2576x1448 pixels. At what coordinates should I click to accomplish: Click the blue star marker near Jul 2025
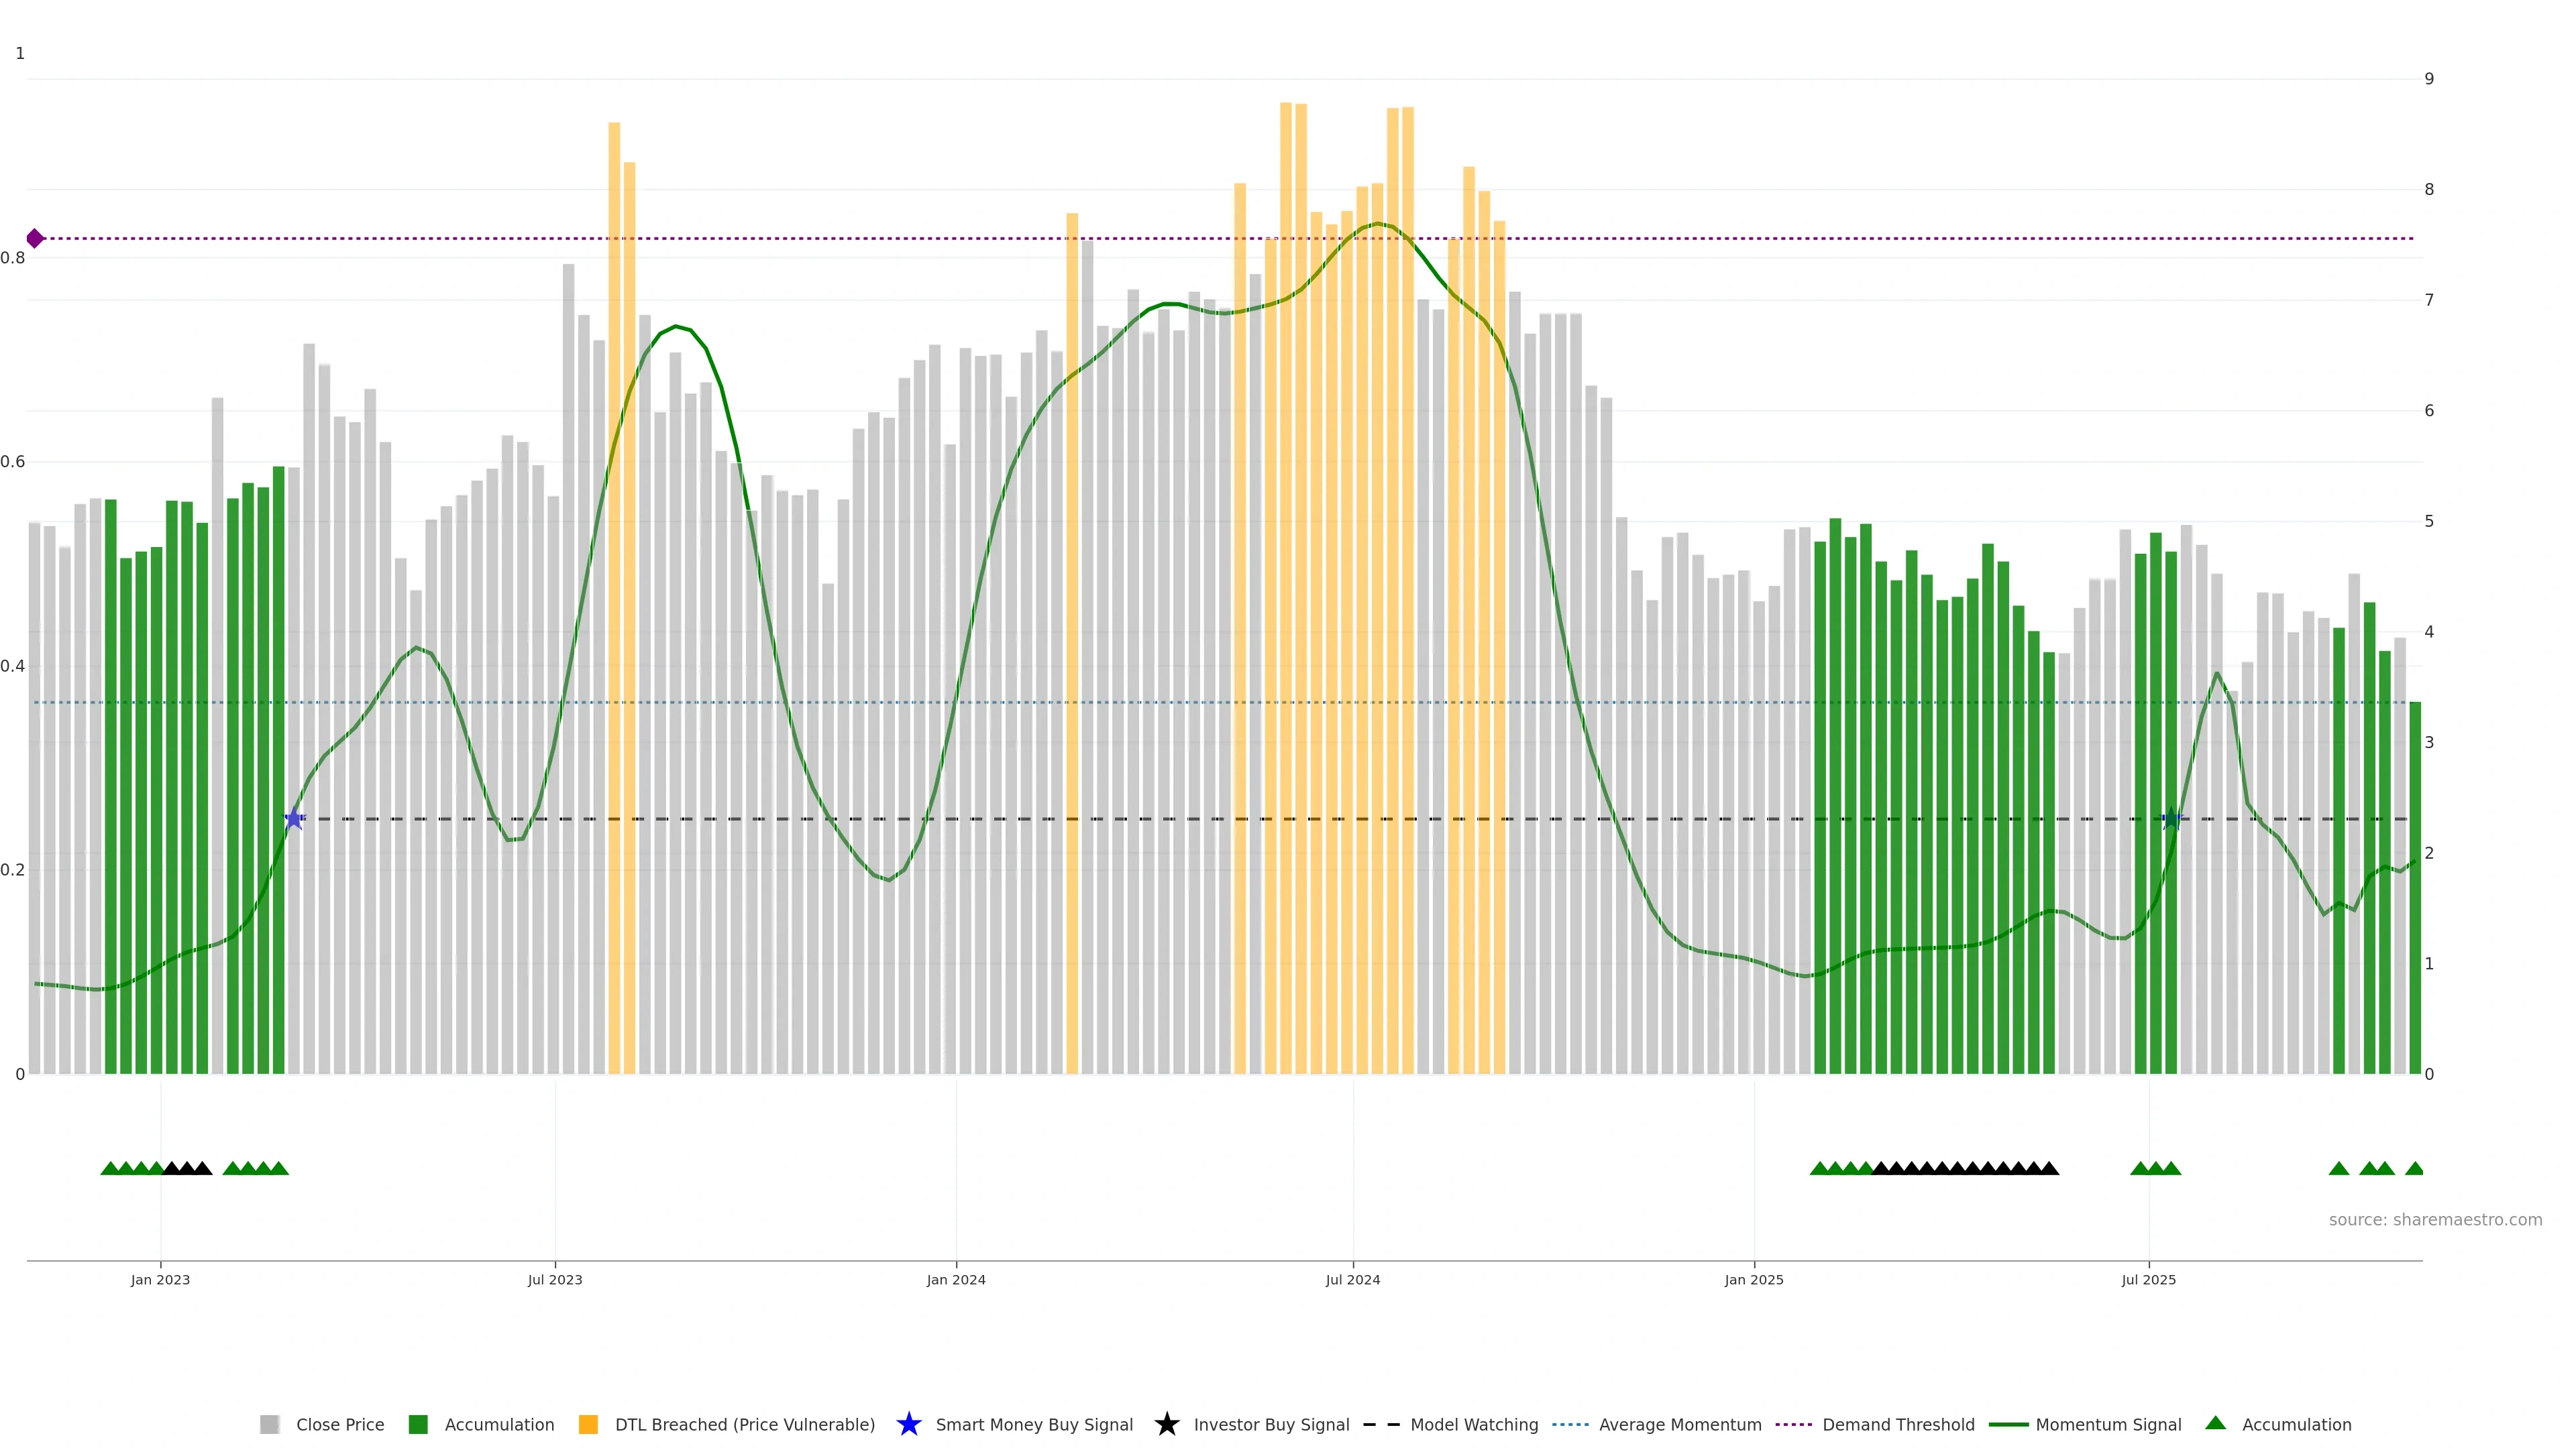click(x=2171, y=819)
